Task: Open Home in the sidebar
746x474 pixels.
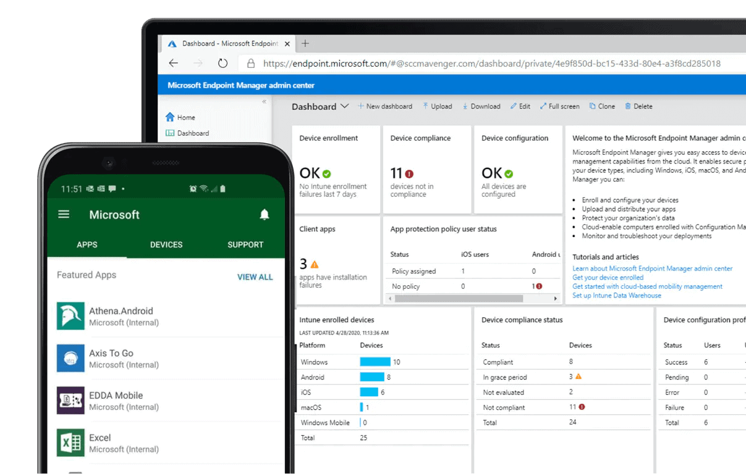Action: (180, 117)
